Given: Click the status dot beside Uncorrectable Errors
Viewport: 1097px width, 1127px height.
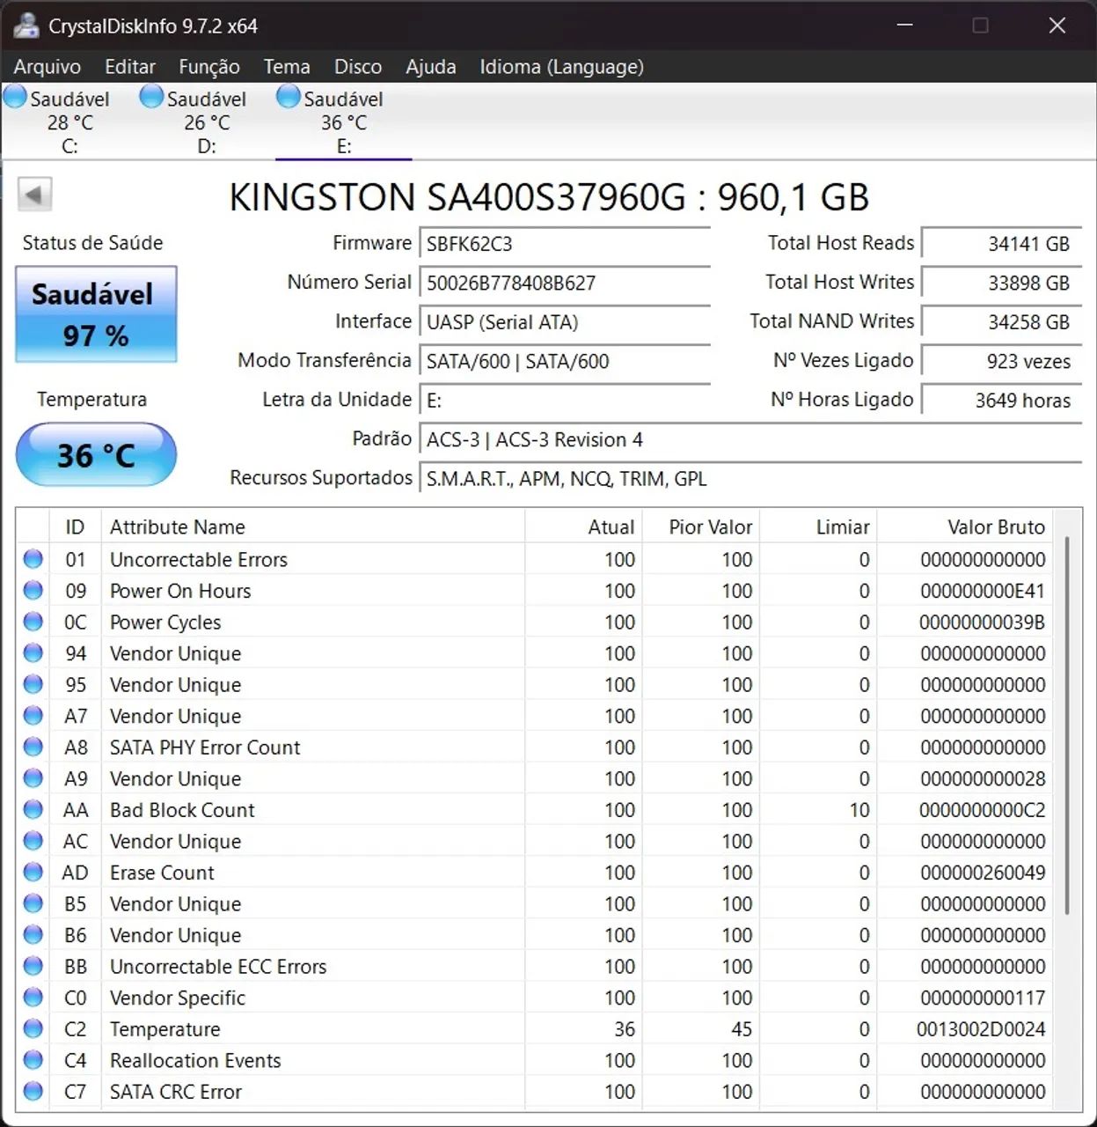Looking at the screenshot, I should [32, 558].
